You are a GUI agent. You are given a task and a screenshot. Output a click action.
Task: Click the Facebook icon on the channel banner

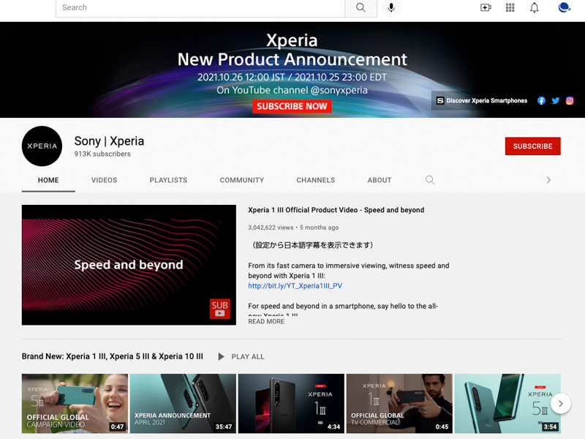coord(541,100)
